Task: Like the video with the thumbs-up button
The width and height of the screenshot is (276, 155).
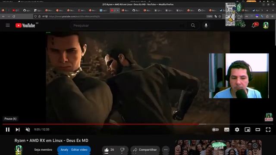Action: pyautogui.click(x=109, y=150)
